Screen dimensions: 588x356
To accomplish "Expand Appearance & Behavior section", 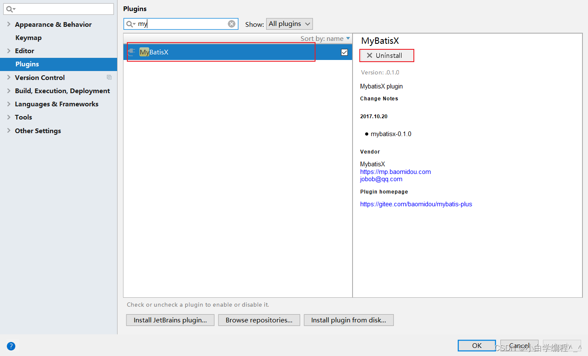I will (9, 24).
